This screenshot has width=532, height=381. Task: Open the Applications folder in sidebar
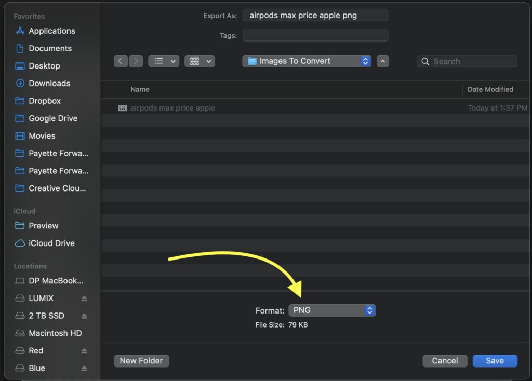[52, 31]
